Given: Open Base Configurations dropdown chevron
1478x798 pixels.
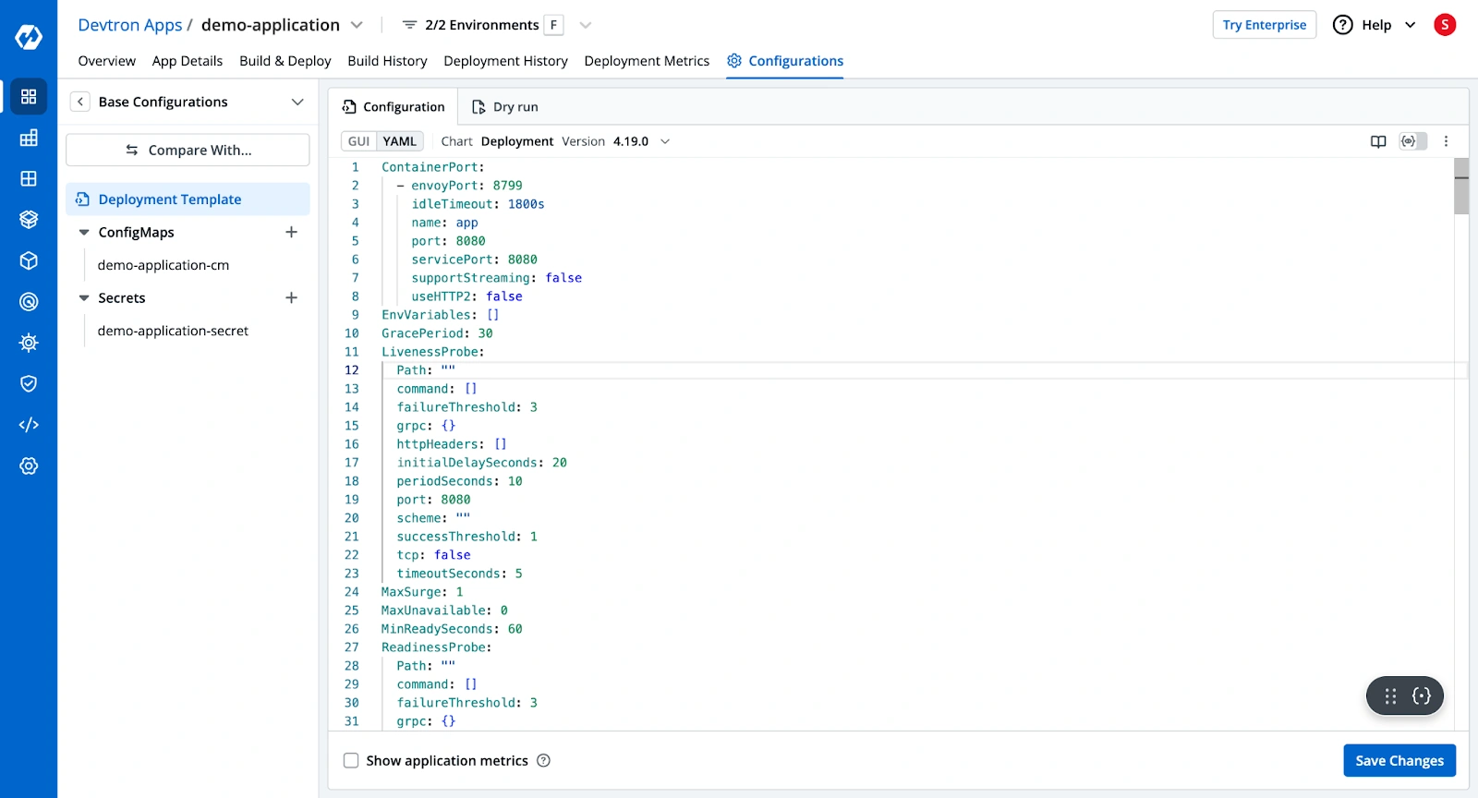Looking at the screenshot, I should 297,102.
